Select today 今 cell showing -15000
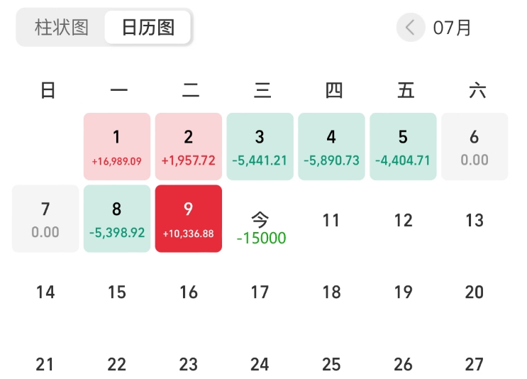This screenshot has height=379, width=527. [x=260, y=228]
